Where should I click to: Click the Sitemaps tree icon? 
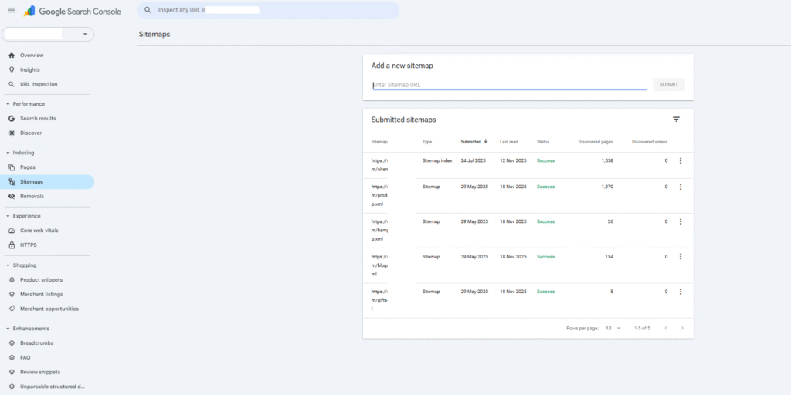pos(12,182)
